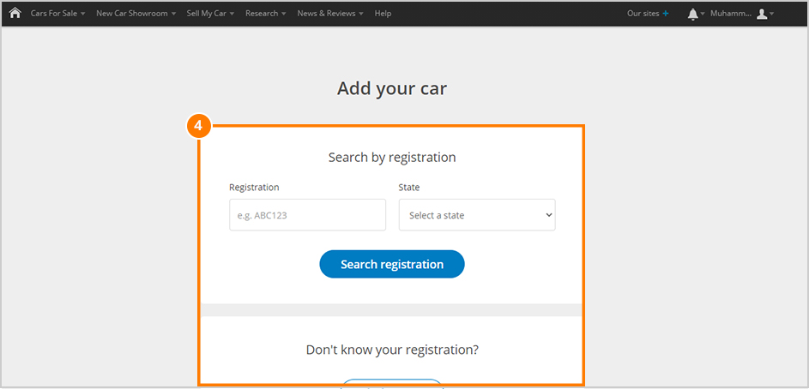The height and width of the screenshot is (389, 809).
Task: Open the News & Reviews menu
Action: pyautogui.click(x=330, y=14)
